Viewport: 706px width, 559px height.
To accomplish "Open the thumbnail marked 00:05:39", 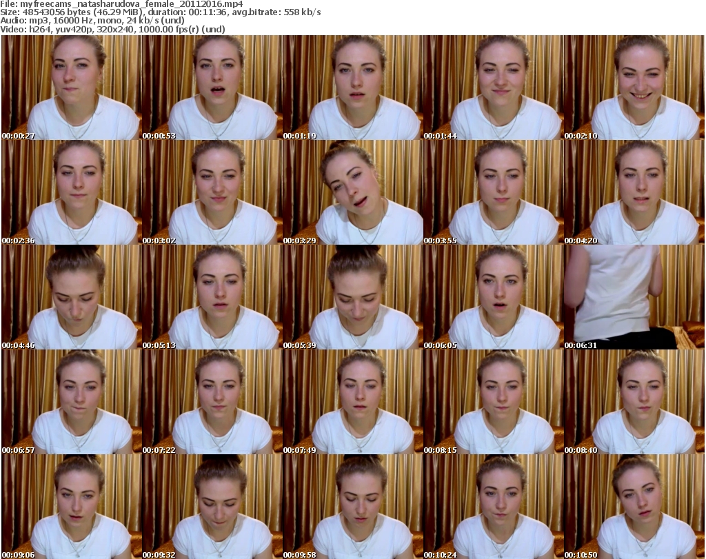I will [x=352, y=297].
